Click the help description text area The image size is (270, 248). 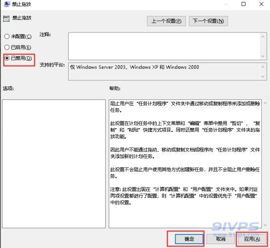(185, 164)
